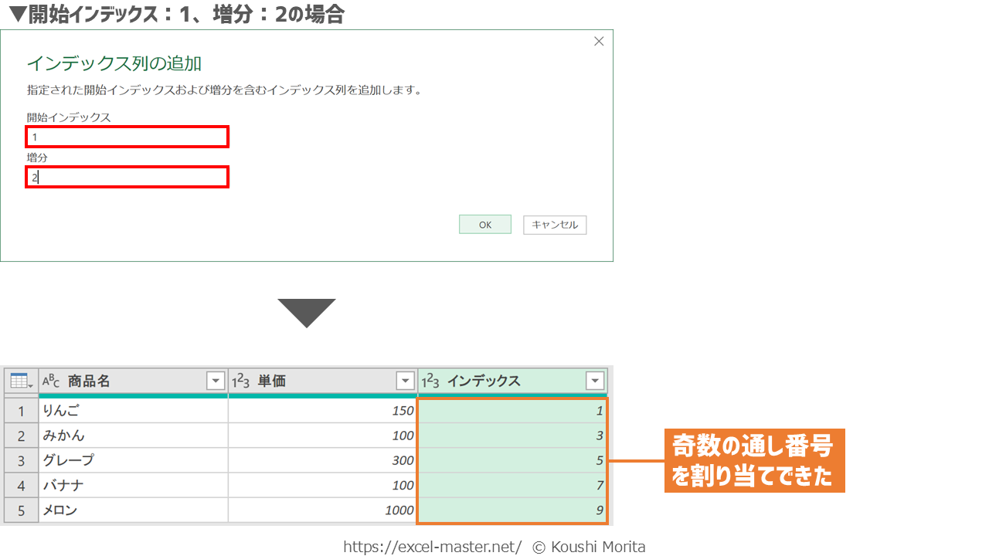Select the 1000 price cell
The image size is (989, 556).
pos(322,510)
